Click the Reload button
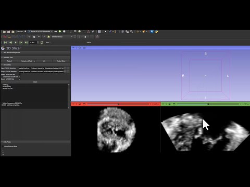 [9, 61]
